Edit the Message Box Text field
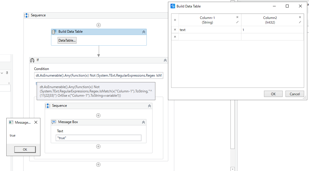The height and width of the screenshot is (171, 309). coord(99,138)
